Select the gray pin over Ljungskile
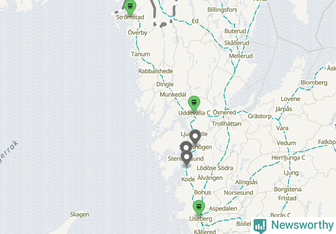 (195, 137)
